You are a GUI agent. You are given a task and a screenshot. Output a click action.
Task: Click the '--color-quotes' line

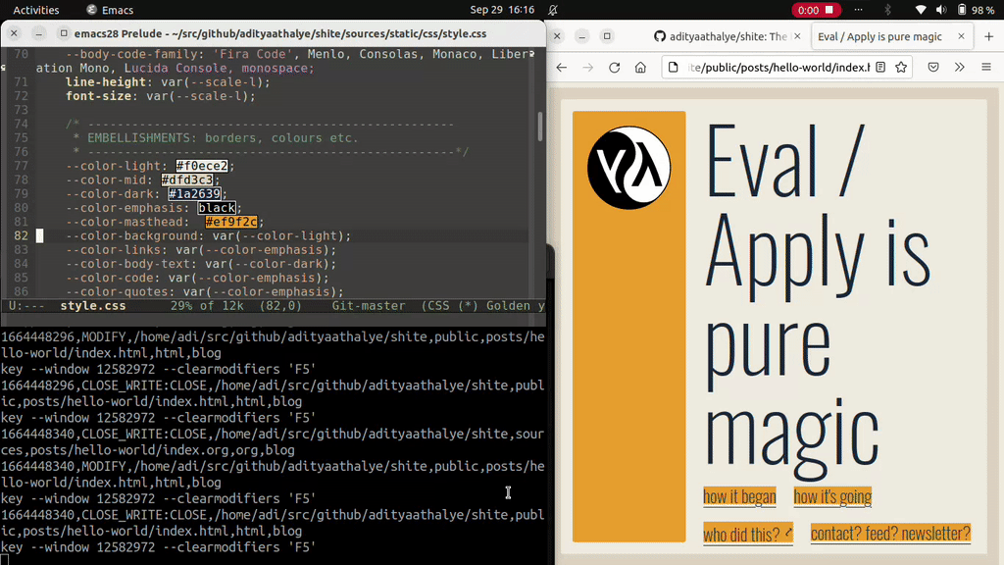point(204,292)
